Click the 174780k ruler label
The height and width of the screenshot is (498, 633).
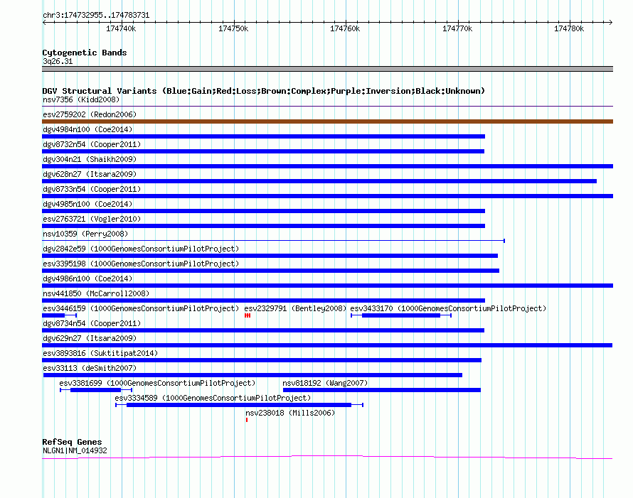click(x=569, y=28)
